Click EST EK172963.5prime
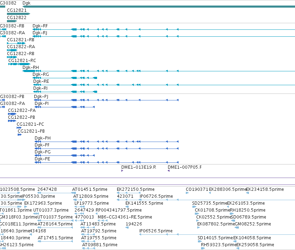 pos(43,203)
